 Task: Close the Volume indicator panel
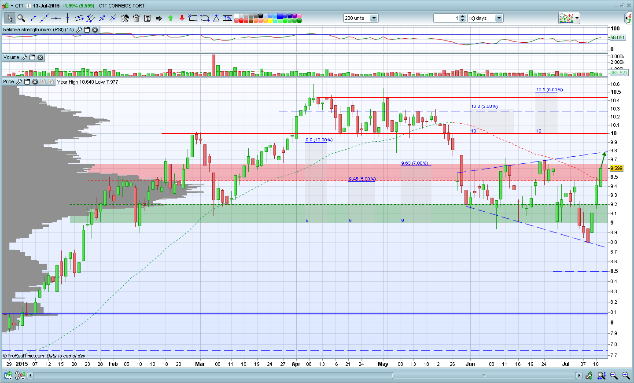point(40,57)
